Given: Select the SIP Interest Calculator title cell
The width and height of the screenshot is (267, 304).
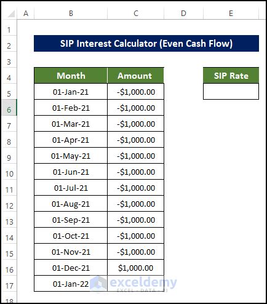Looking at the screenshot, I should [146, 44].
